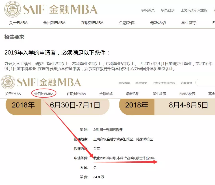Viewport: 215px width, 185px height.
Task: Click the lower SAIF 金融MBA wordmark
Action: (49, 82)
